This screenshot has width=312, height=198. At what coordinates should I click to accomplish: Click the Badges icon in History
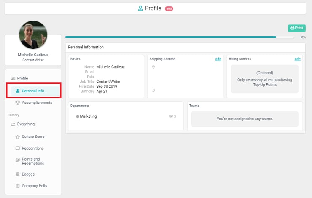[17, 174]
